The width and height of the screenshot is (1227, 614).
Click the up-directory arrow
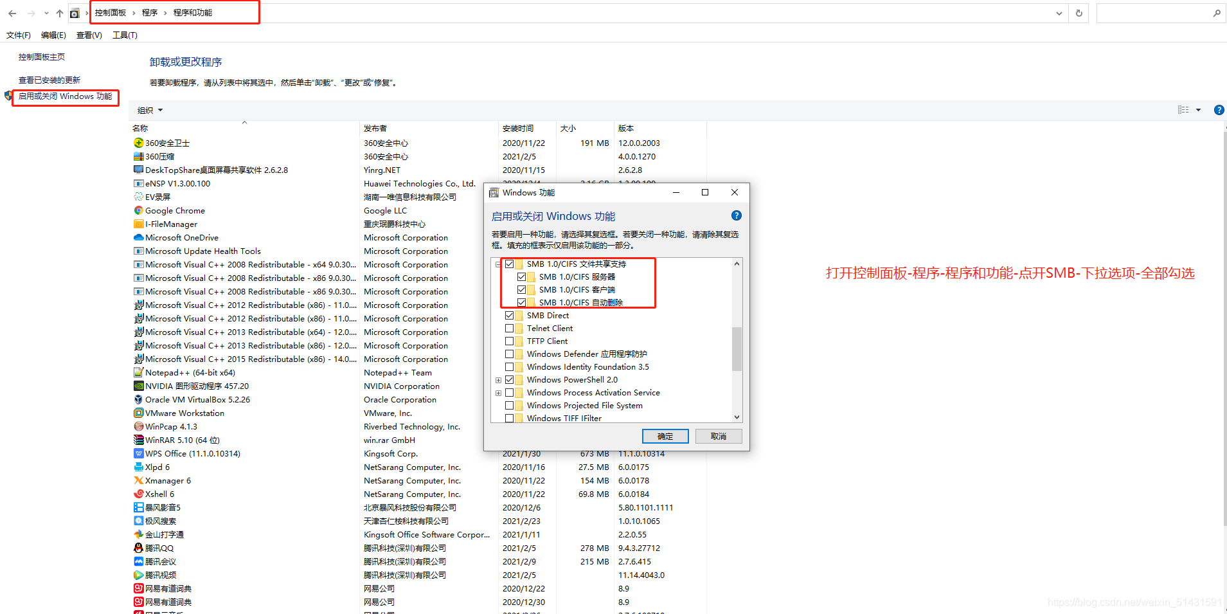60,13
